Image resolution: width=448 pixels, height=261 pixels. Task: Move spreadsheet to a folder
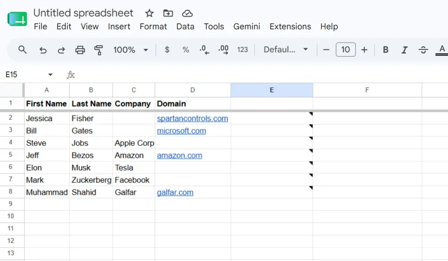coord(168,13)
